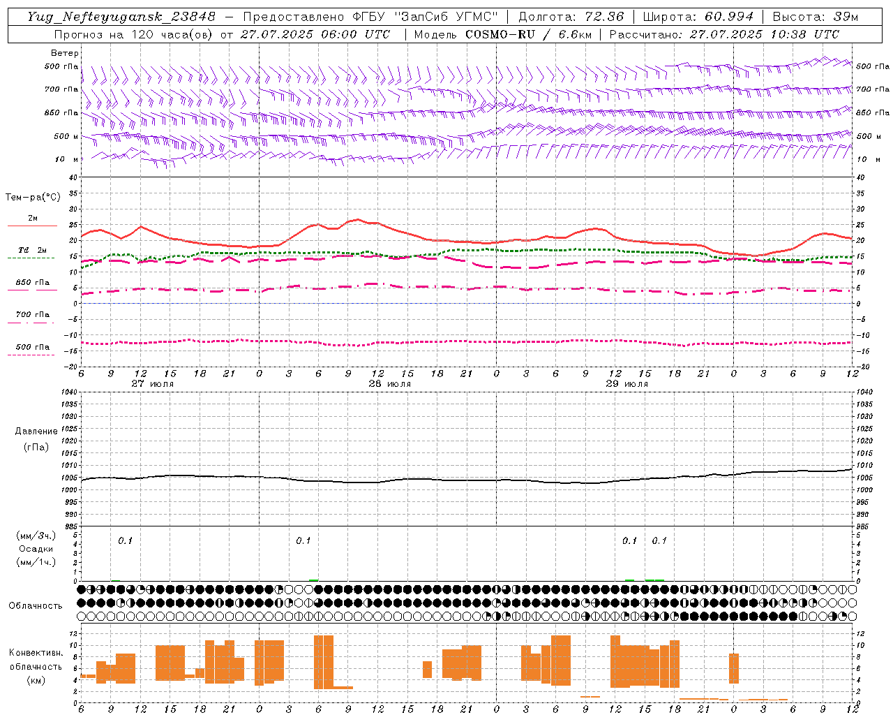Click the Модель COSMO-RU / 6.6км label
Viewport: 893px width, 715px height.
tap(502, 34)
